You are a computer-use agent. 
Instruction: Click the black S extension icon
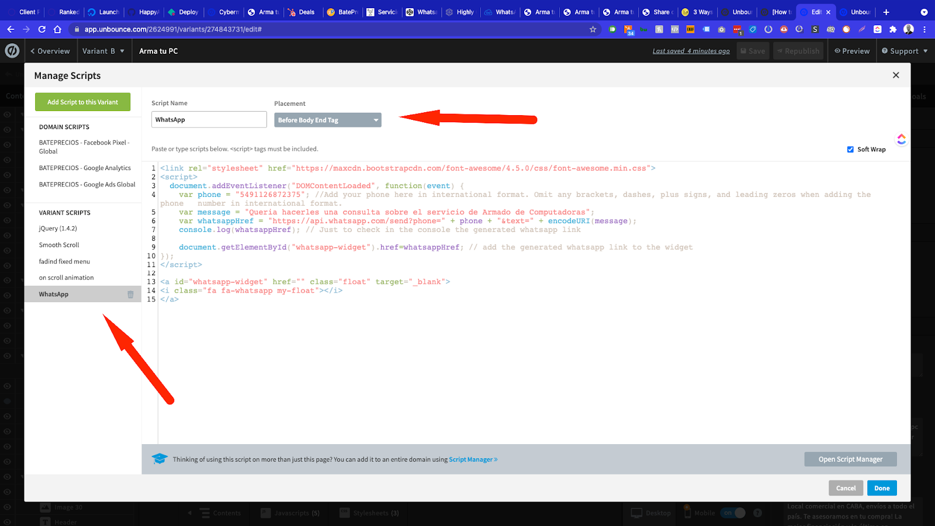coord(815,29)
